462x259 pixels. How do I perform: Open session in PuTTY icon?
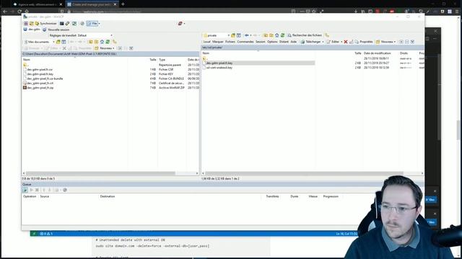tap(67, 24)
